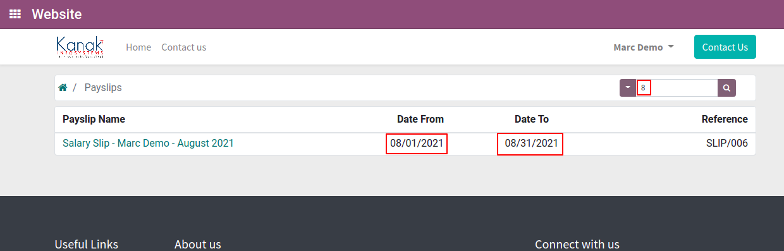Click the 08/01/2021 date from cell

417,144
